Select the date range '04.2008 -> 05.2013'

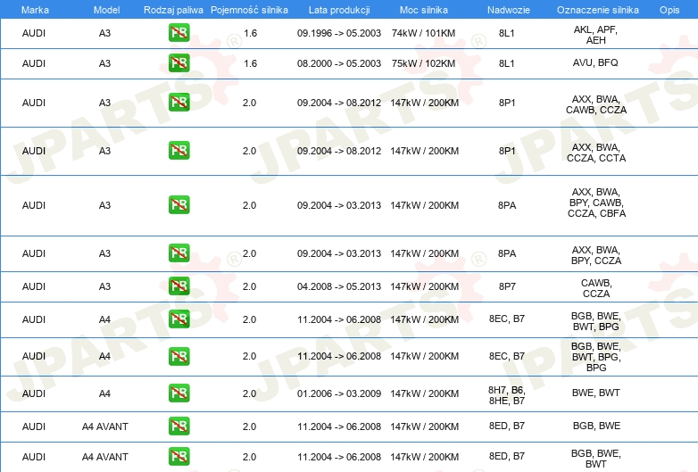(x=339, y=286)
